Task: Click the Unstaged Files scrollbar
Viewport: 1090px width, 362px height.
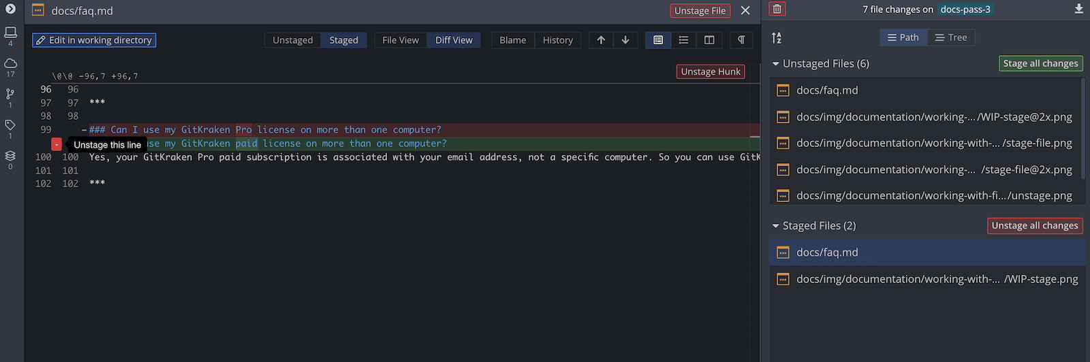Action: coord(1083,129)
